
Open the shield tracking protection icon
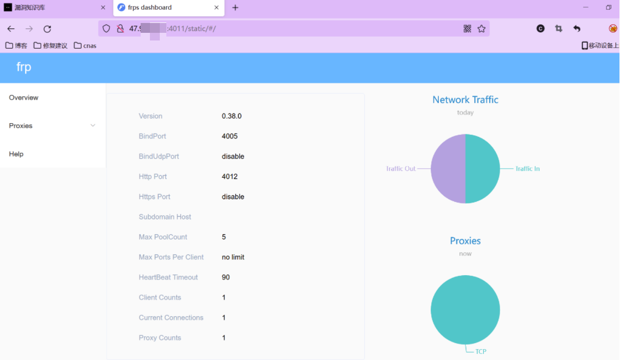(106, 28)
